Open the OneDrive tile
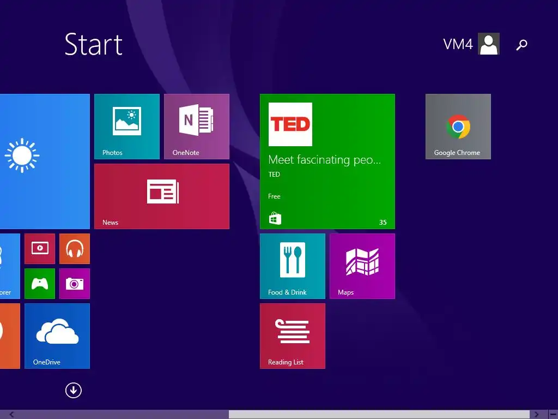Viewport: 558px width, 419px height. [x=57, y=336]
